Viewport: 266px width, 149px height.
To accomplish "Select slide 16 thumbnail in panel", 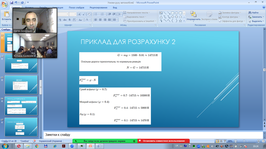I will coord(21,106).
